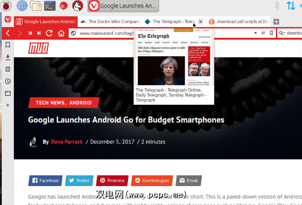
Task: Open Mathematica red spiky icon
Action: point(64,5)
